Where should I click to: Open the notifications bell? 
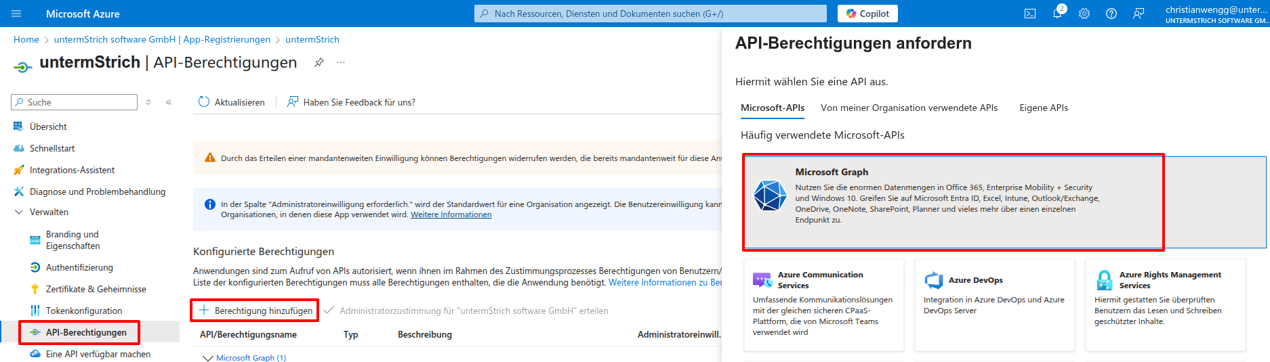point(1057,14)
